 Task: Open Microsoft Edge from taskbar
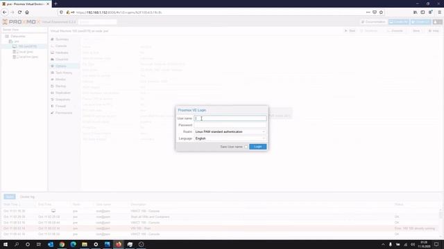coord(73,244)
